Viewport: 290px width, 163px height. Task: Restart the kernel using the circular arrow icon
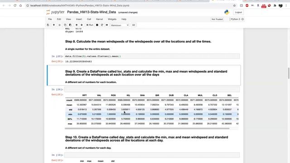click(x=102, y=25)
